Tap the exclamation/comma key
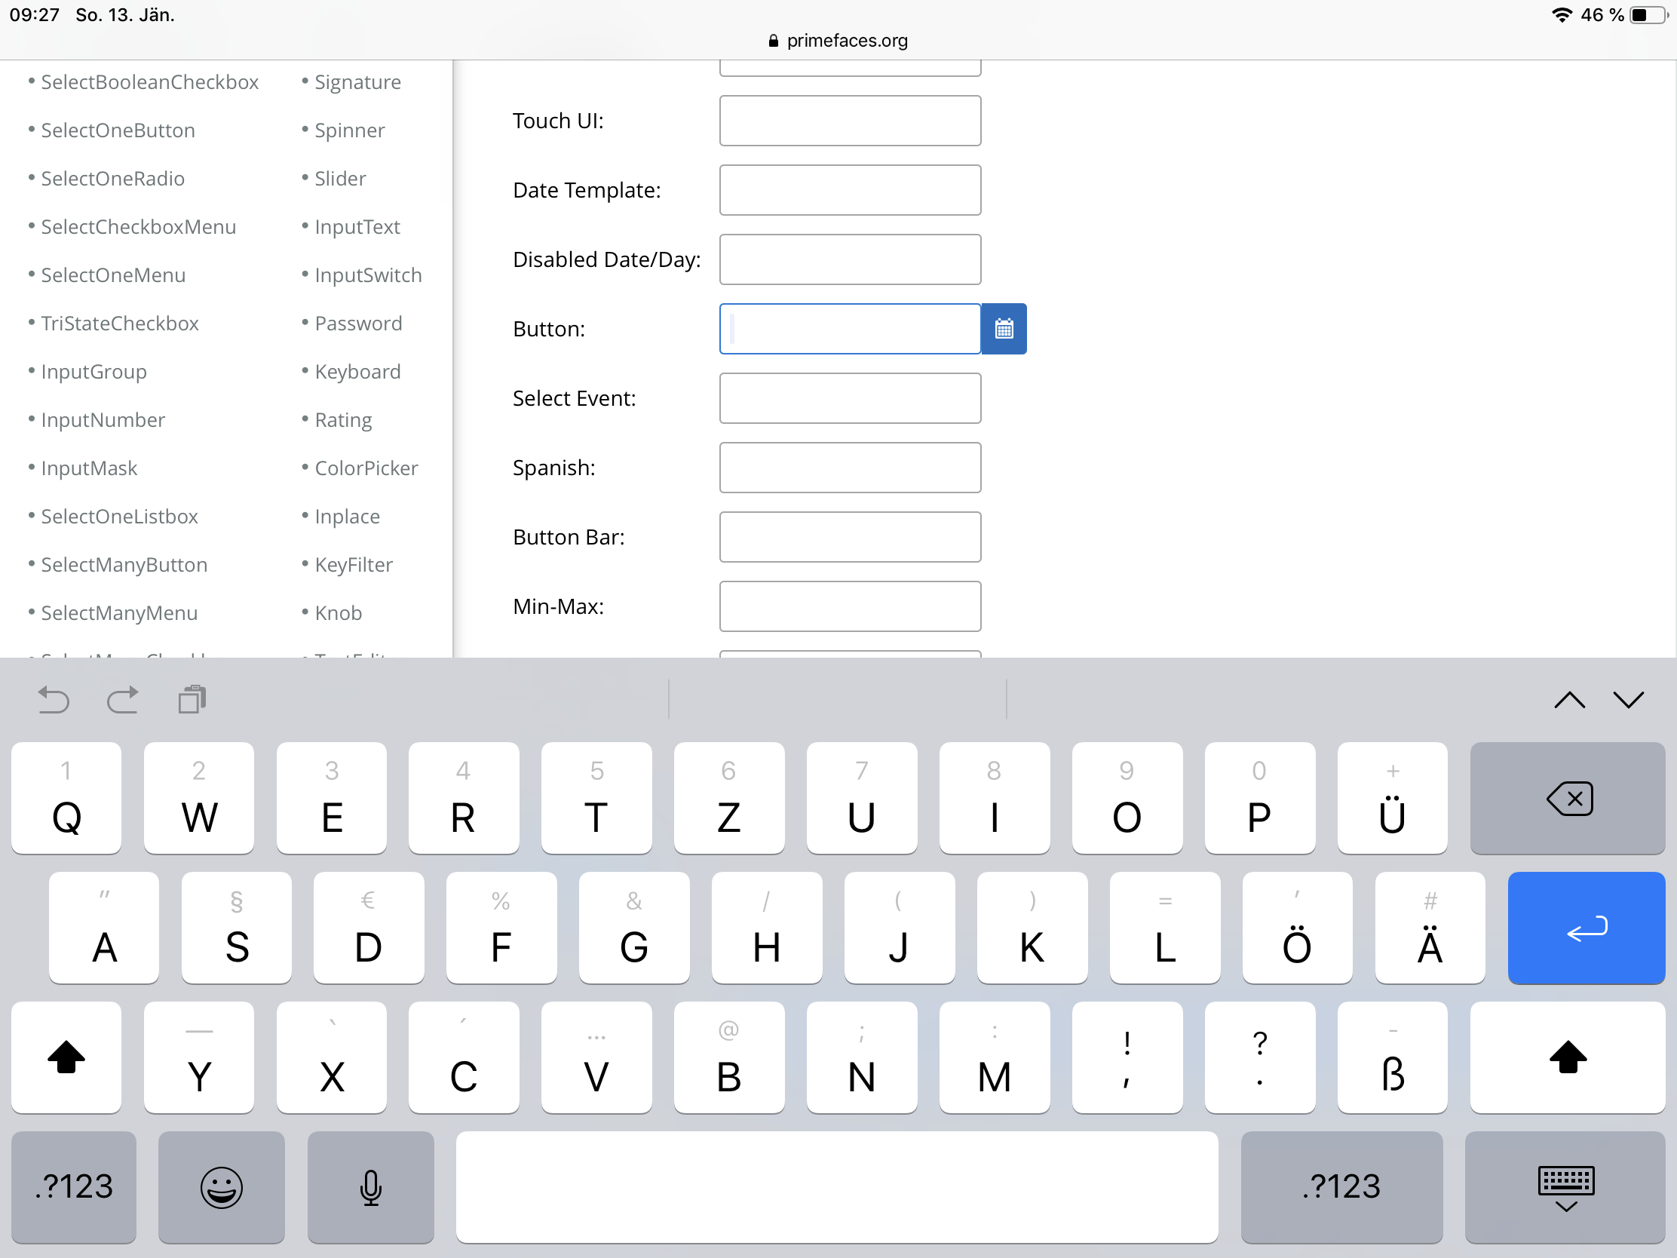Screen dimensions: 1677x1258 pos(1127,1057)
